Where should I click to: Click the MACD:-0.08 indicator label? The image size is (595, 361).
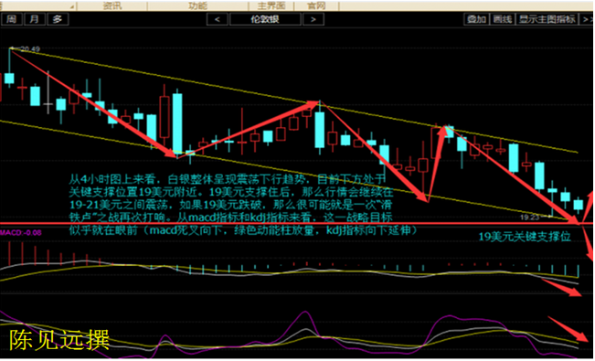click(x=20, y=232)
